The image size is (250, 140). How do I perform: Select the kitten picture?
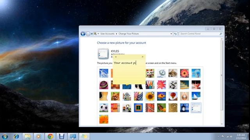tap(173, 73)
